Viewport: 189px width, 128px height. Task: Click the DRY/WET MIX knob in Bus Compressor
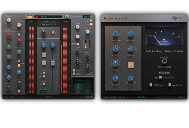click(131, 78)
